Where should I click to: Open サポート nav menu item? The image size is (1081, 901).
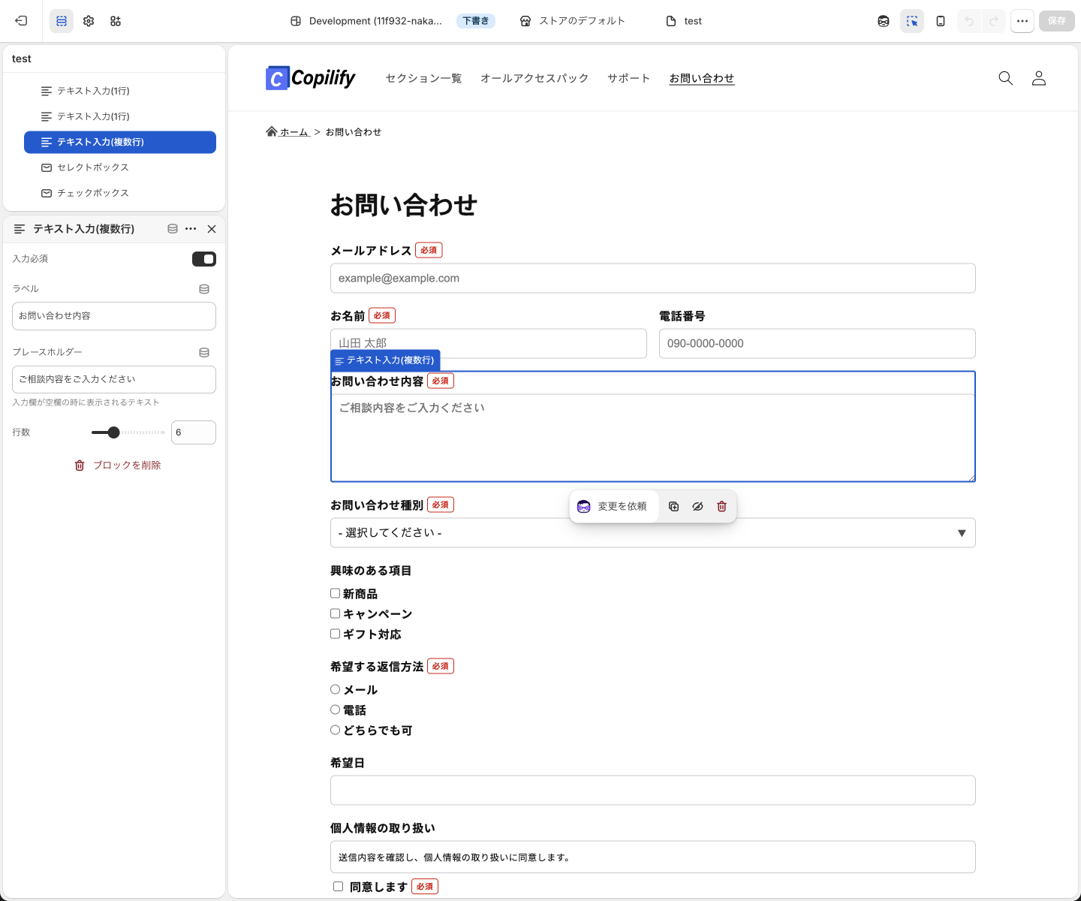coord(628,78)
